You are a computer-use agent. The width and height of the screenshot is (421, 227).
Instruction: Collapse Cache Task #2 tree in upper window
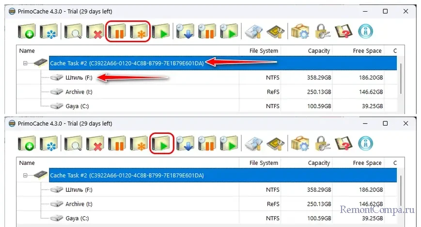(25, 63)
